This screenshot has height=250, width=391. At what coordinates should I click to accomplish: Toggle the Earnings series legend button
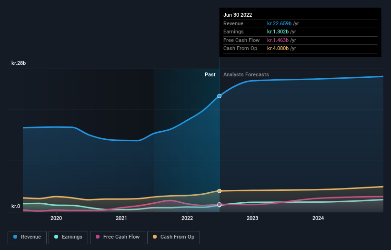(x=68, y=237)
